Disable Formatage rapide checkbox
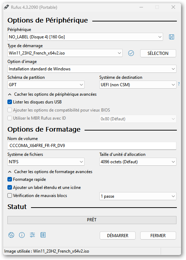186x260 pixels. [10, 179]
